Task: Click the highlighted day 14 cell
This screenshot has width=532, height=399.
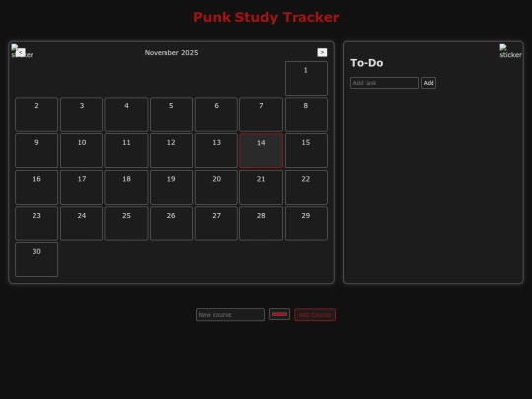Action: click(261, 151)
